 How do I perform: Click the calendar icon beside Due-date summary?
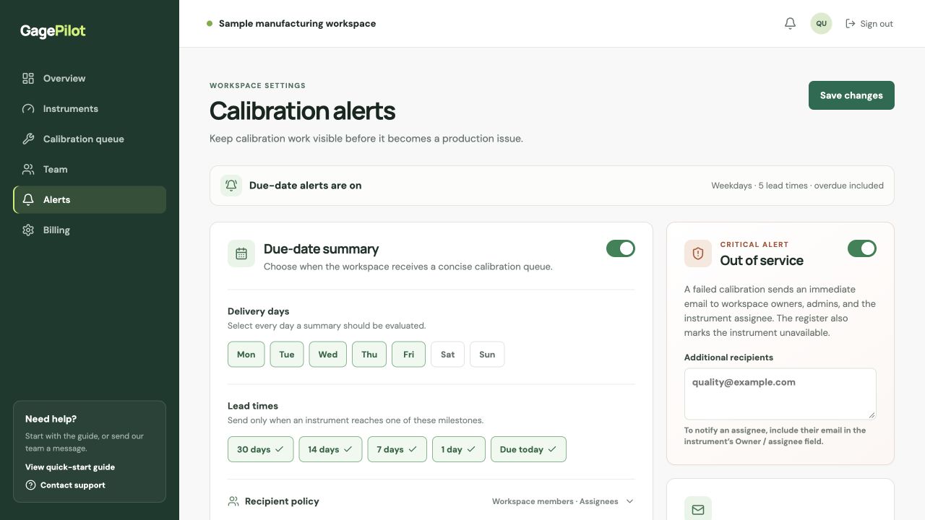[241, 253]
